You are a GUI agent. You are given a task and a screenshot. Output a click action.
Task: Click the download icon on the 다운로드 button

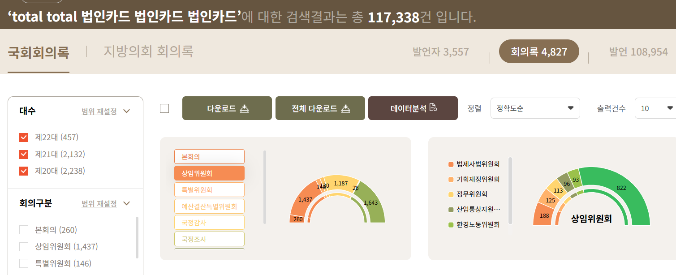(245, 108)
